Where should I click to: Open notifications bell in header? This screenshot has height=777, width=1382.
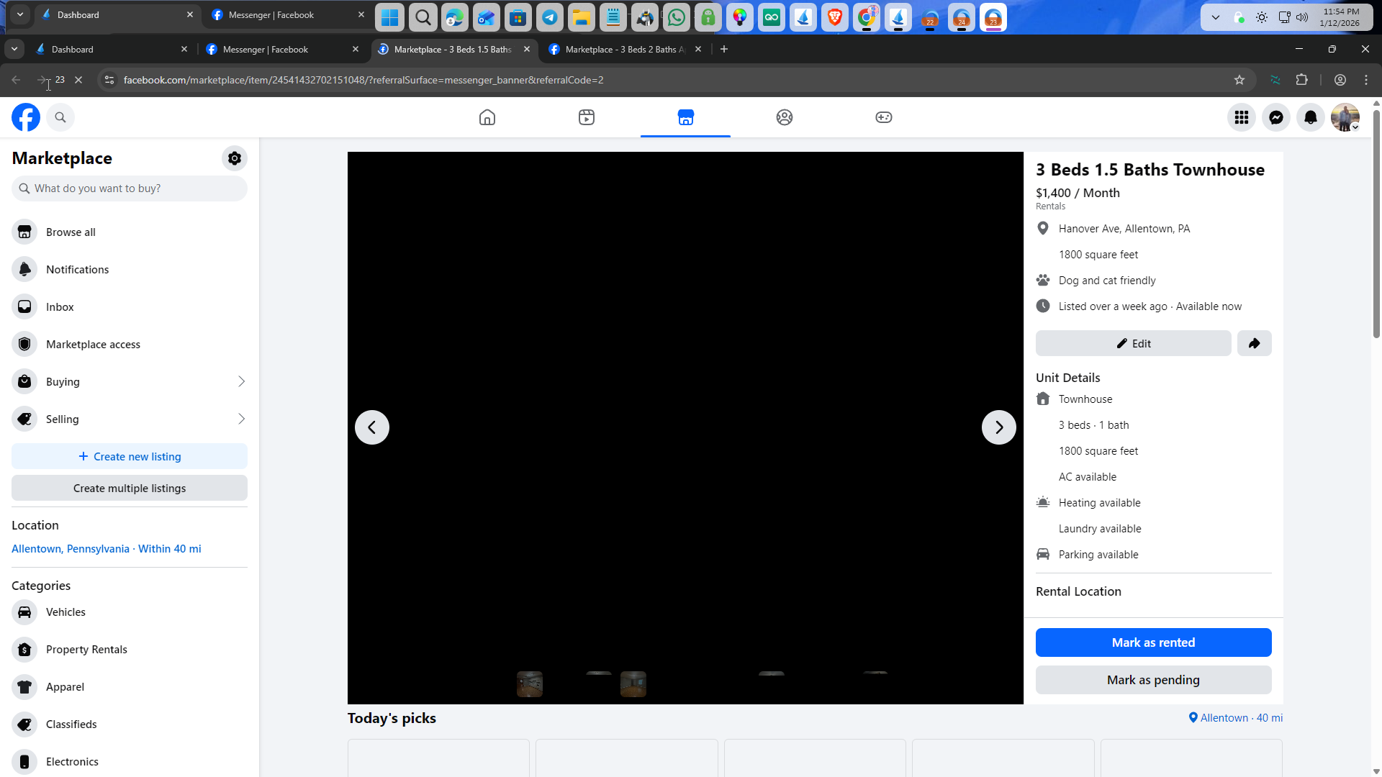pos(1311,117)
